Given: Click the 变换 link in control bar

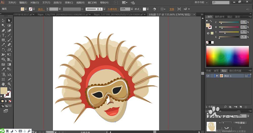Looking at the screenshot, I should coord(172,9).
